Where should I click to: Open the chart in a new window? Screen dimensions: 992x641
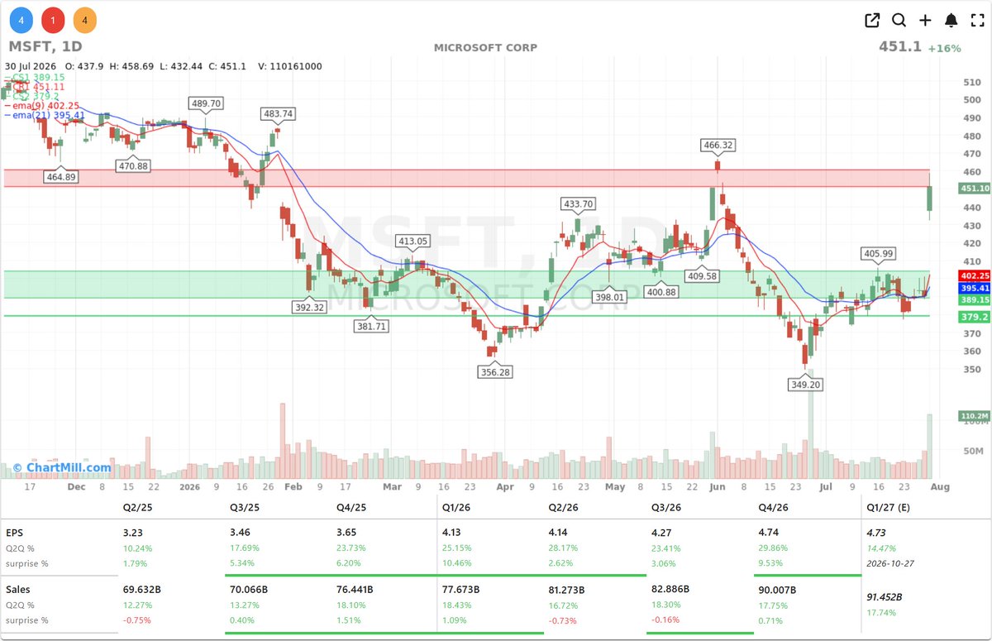[x=872, y=21]
